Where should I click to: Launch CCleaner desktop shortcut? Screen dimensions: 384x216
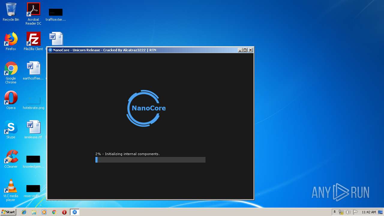[x=11, y=159]
